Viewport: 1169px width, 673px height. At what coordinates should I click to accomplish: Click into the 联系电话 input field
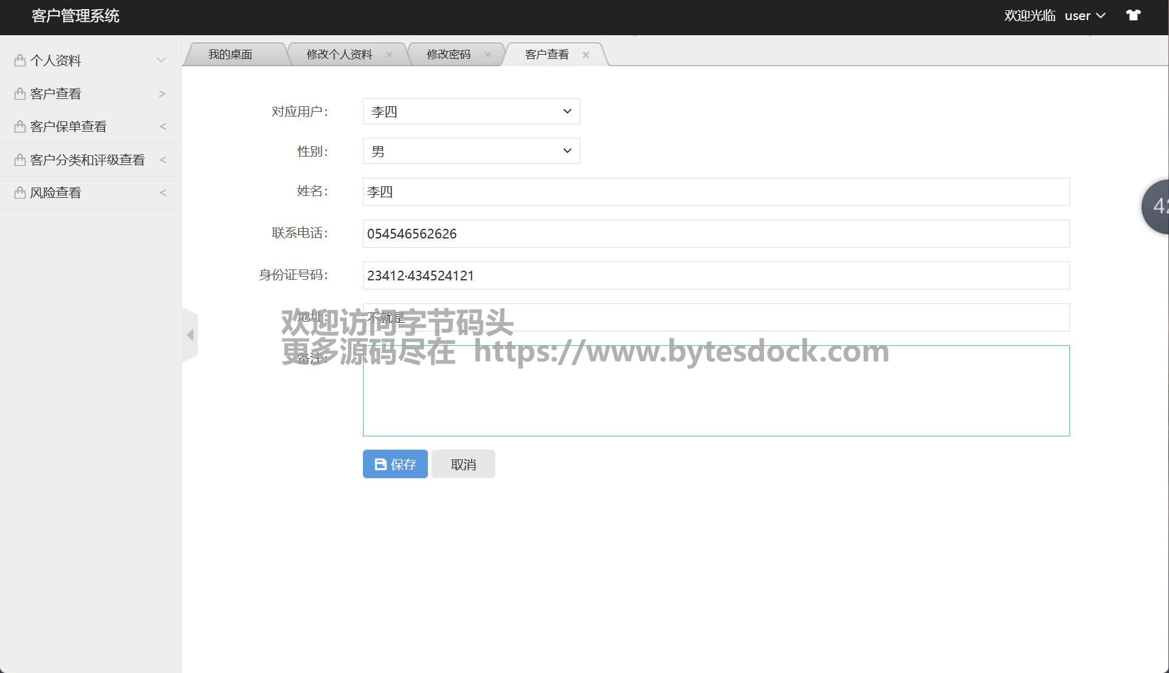click(x=716, y=234)
